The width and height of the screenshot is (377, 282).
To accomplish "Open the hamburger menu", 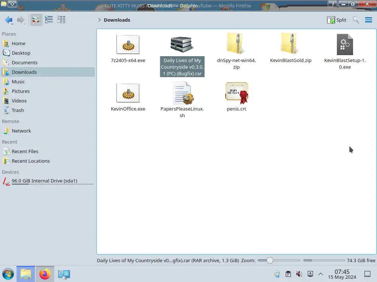I will coord(368,20).
